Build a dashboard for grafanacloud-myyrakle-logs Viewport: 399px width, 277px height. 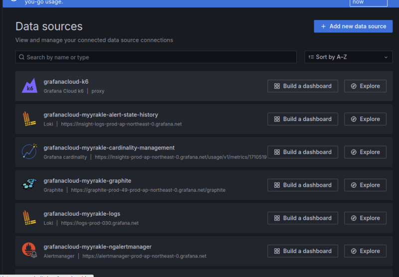pos(302,218)
